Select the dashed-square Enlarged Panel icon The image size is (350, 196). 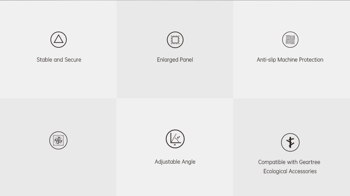(x=175, y=40)
